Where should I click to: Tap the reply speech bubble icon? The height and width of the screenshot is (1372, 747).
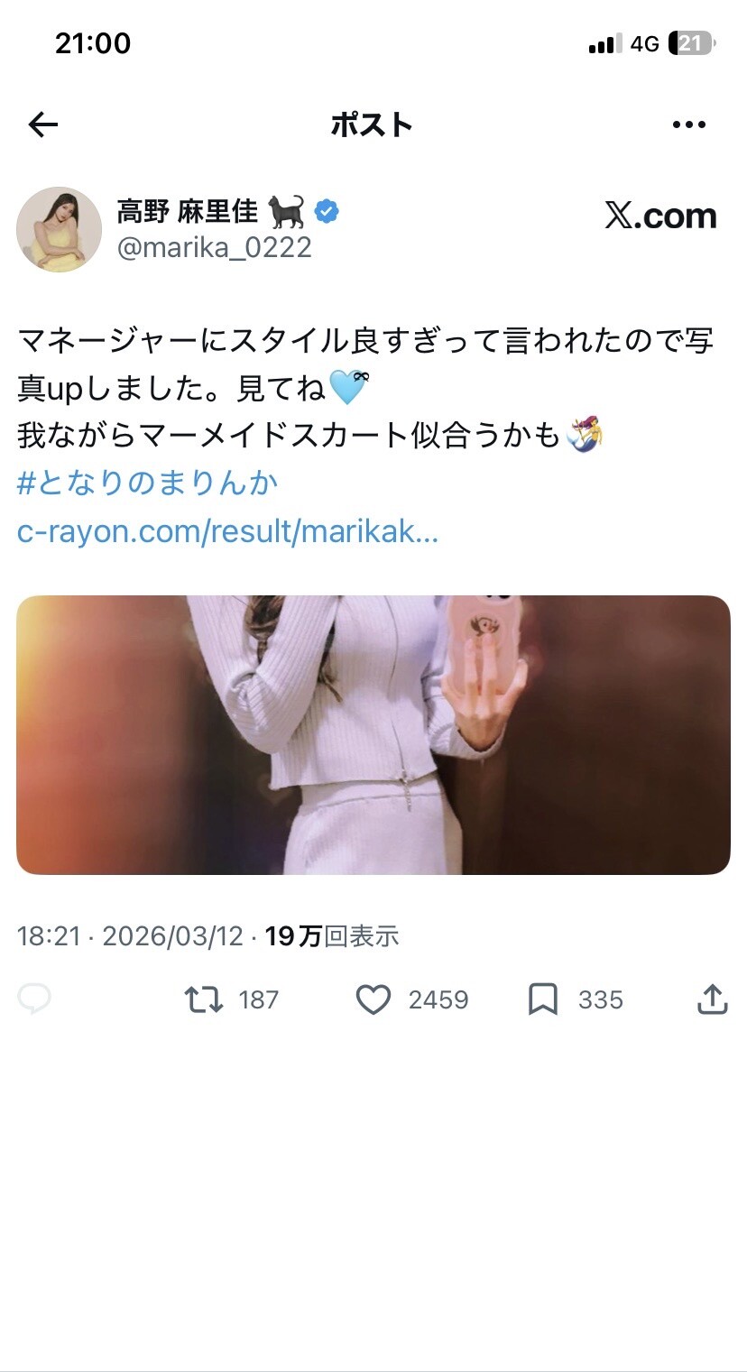point(34,999)
